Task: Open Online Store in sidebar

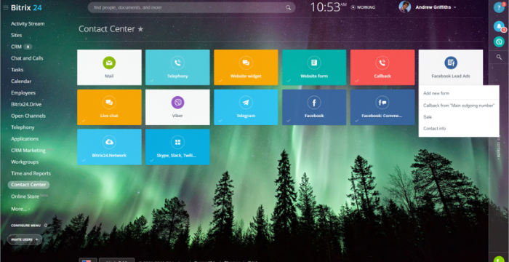Action: pos(25,196)
